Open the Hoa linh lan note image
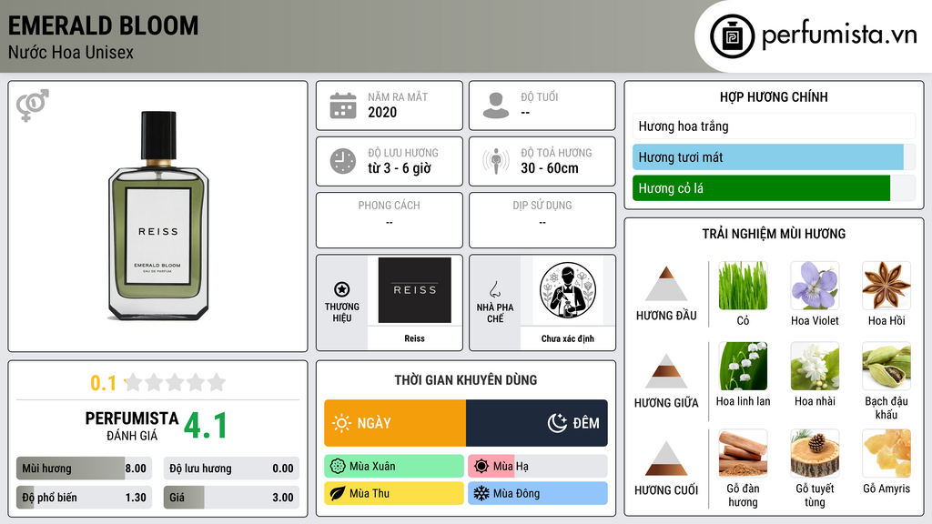 pyautogui.click(x=743, y=366)
